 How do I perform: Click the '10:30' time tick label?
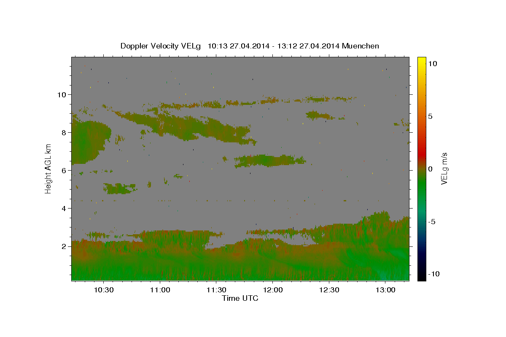pyautogui.click(x=103, y=290)
